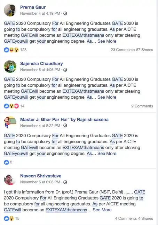Click Sajendra Chaudhary's profile picture
The width and height of the screenshot is (158, 225).
10,66
